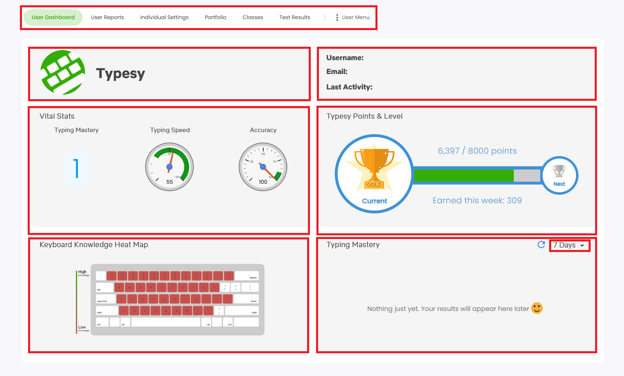Click the tab key on heat map keyboard
Image resolution: width=624 pixels, height=376 pixels.
pos(105,288)
